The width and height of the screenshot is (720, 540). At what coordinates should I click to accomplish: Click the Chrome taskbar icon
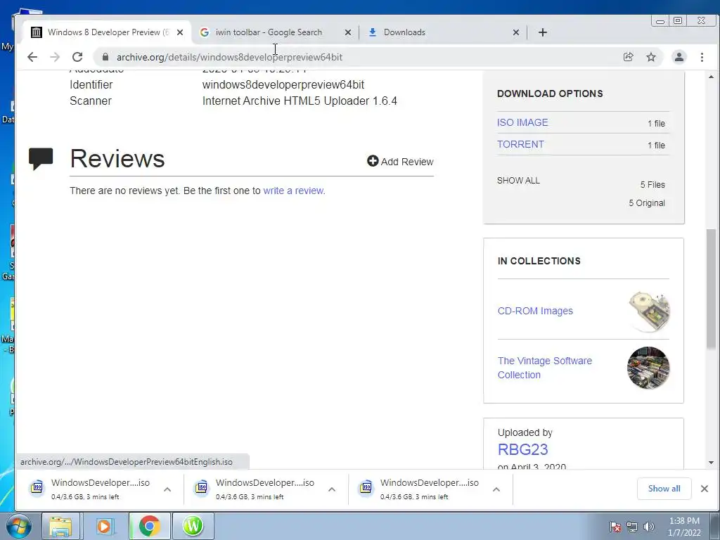149,526
